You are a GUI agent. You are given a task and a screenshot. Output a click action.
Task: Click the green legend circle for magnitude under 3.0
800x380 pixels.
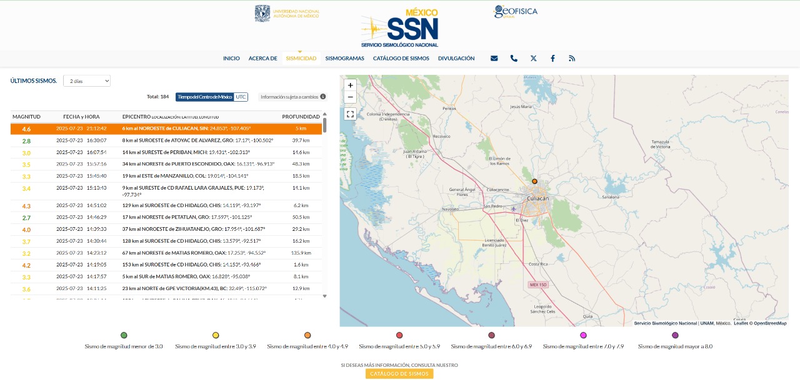124,335
